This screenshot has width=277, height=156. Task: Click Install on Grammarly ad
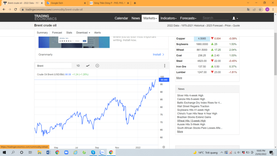pyautogui.click(x=158, y=55)
